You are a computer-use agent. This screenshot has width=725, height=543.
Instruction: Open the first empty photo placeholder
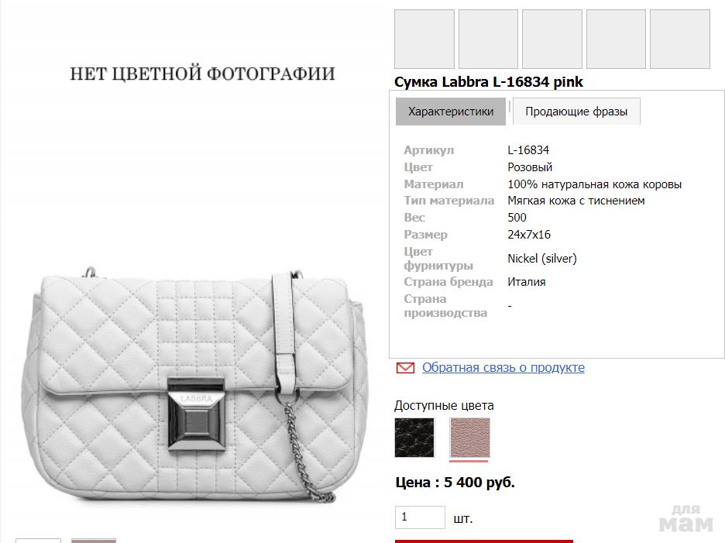[424, 40]
